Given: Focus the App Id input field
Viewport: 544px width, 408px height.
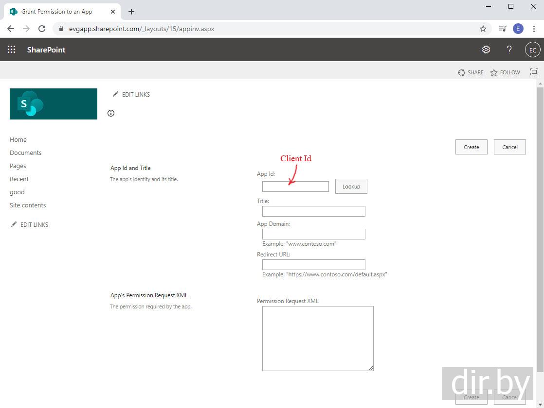Looking at the screenshot, I should coord(295,187).
